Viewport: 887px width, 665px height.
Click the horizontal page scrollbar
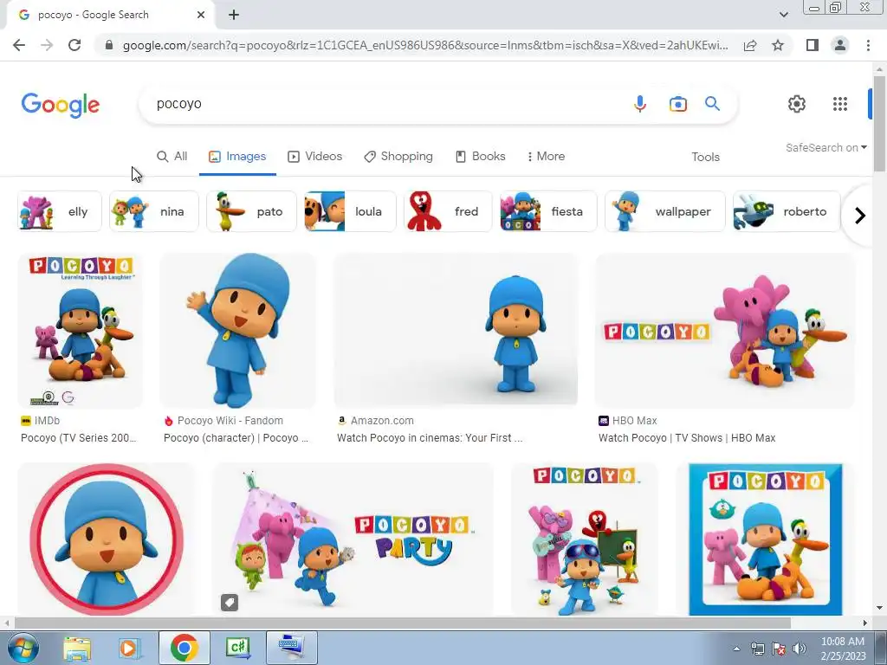tap(402, 623)
